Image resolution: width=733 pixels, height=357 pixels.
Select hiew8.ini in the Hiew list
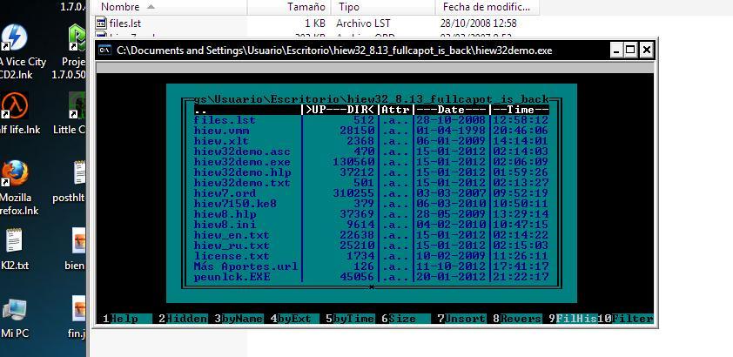372,225
